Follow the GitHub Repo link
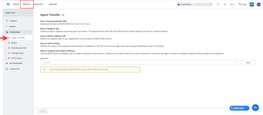The height and width of the screenshot is (115, 263). point(84,24)
